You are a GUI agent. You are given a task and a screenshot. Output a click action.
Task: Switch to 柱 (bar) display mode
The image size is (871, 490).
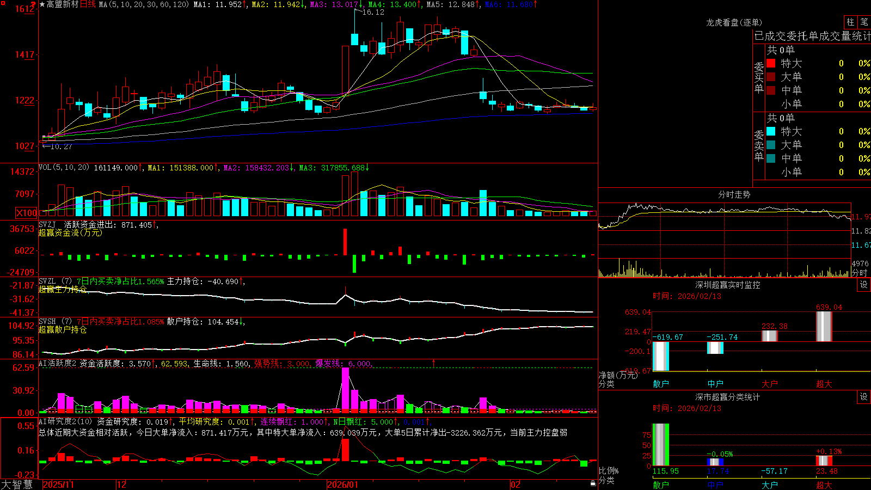click(850, 22)
